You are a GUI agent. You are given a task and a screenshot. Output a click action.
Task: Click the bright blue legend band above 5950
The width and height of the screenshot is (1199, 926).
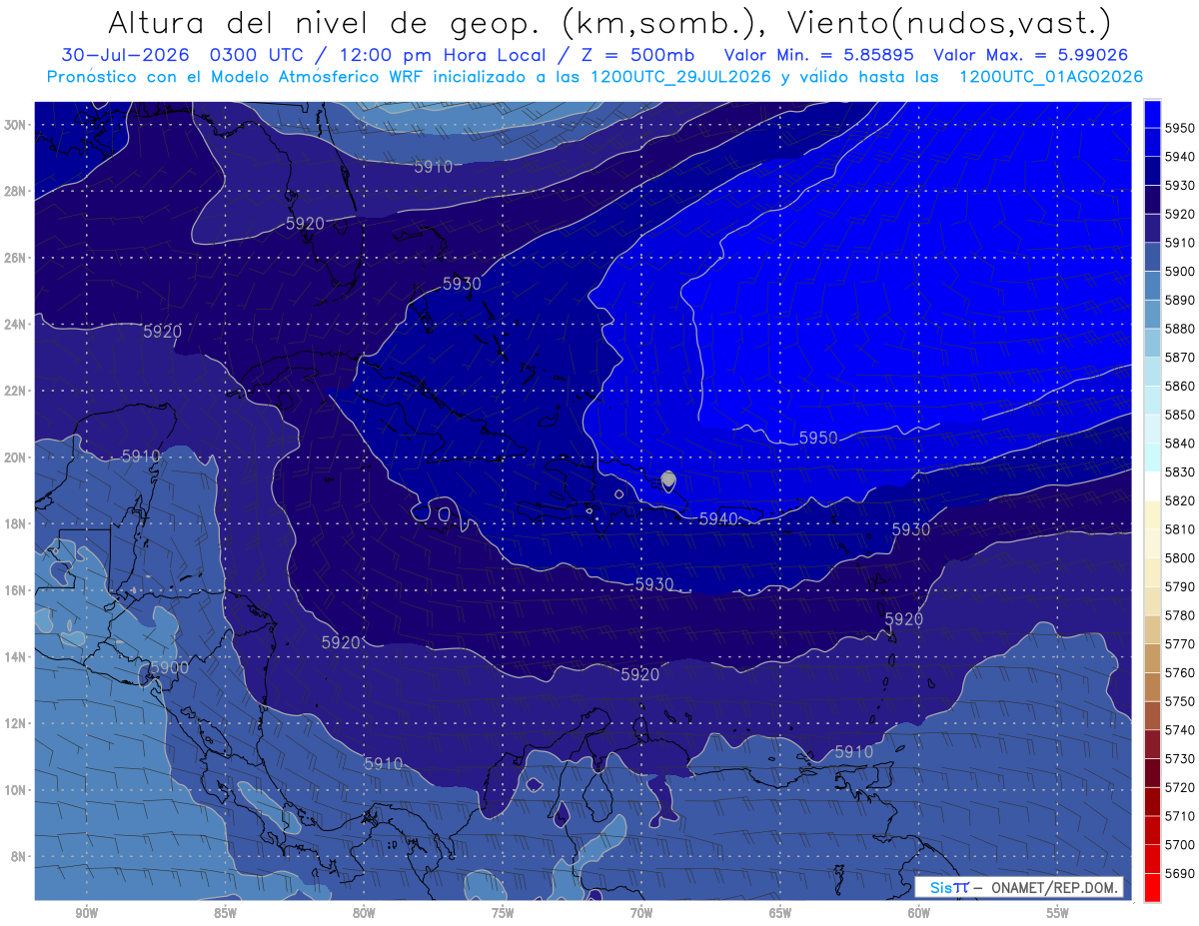(1152, 113)
